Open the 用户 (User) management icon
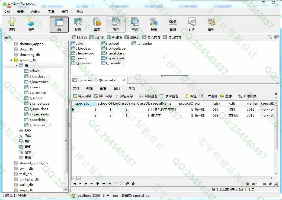This screenshot has height=200, width=282. pyautogui.click(x=31, y=24)
